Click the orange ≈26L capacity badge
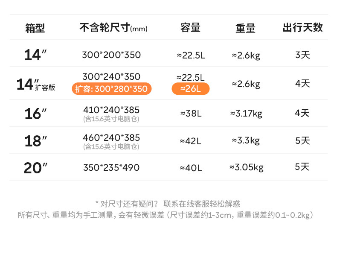Screen dimensions: 337x257 190,89
